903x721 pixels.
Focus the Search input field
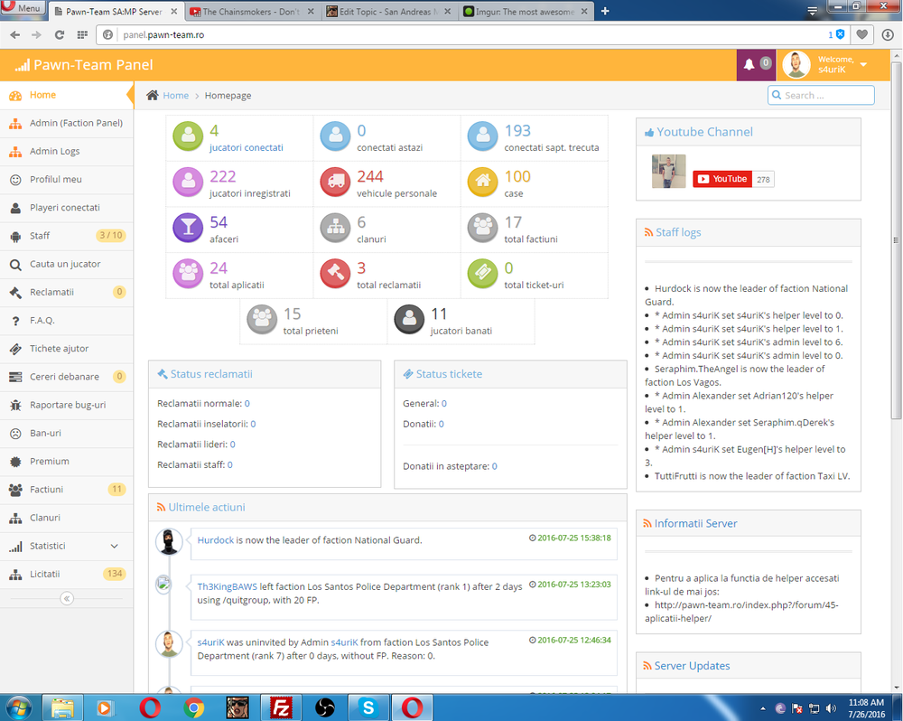coord(821,95)
